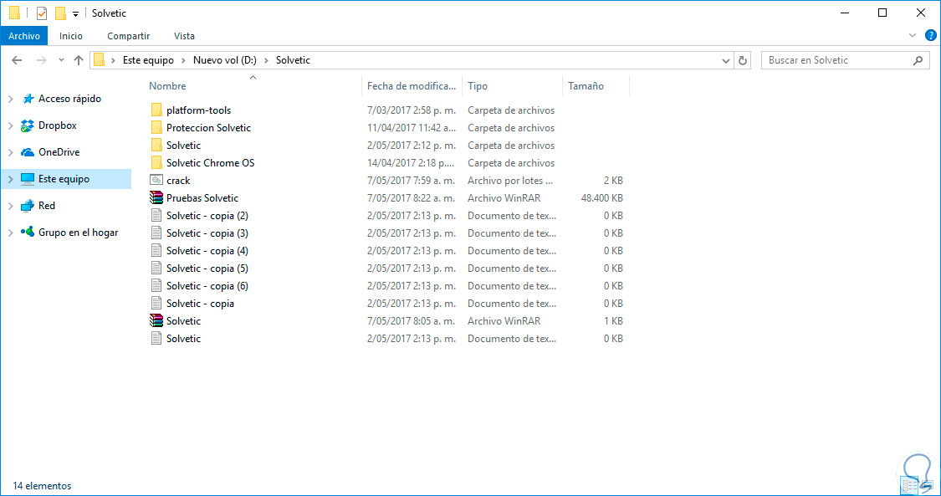Go back with the left arrow

(17, 60)
